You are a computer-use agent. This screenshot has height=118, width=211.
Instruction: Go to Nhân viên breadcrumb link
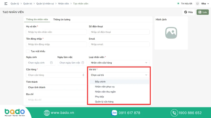pyautogui.click(x=63, y=4)
